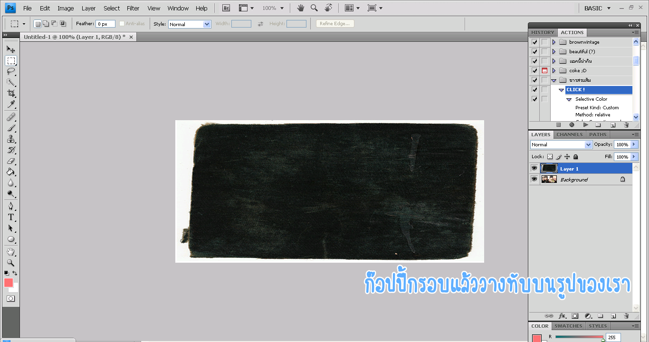Delete the selected layer with trash icon
The height and width of the screenshot is (342, 649).
[x=626, y=316]
